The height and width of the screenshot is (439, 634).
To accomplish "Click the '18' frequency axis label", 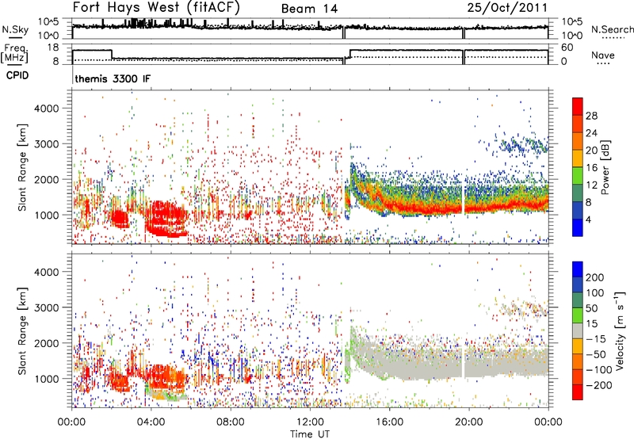I will click(x=53, y=48).
